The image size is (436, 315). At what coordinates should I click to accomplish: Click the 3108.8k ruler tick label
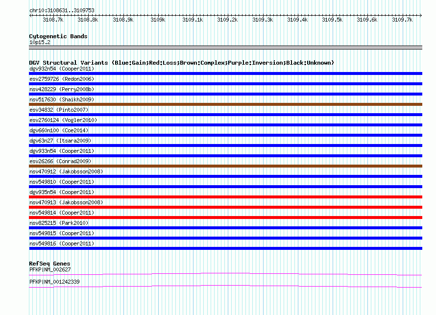(88, 20)
